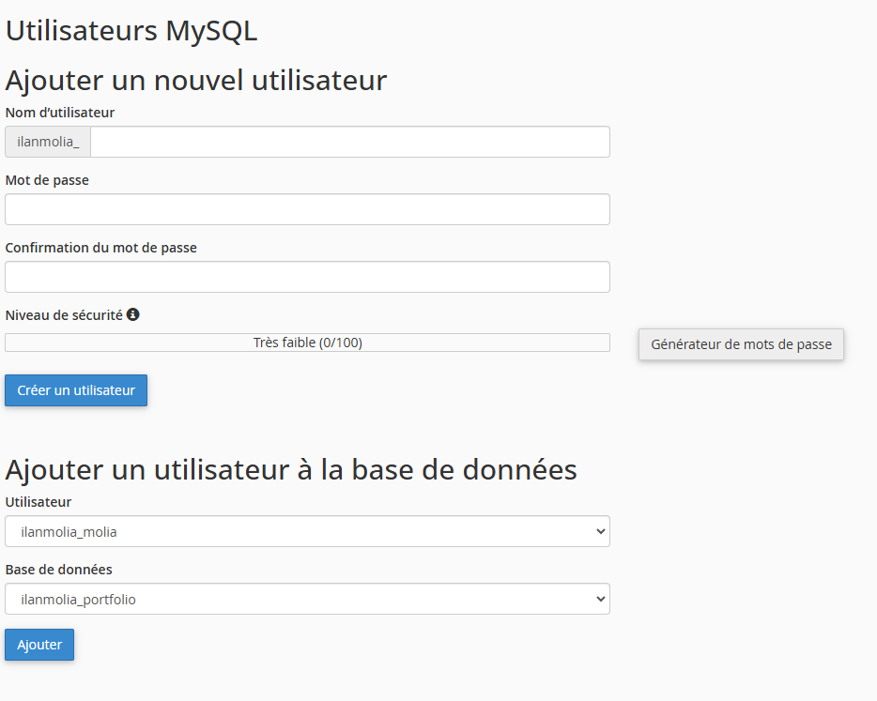The width and height of the screenshot is (877, 701).
Task: Focus the Mot de passe input
Action: point(307,209)
